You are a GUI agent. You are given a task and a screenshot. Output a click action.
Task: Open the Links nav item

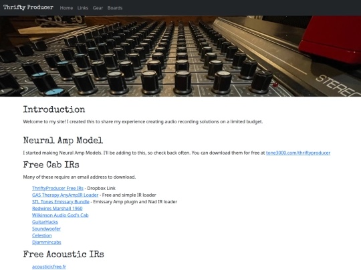(x=83, y=8)
